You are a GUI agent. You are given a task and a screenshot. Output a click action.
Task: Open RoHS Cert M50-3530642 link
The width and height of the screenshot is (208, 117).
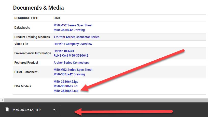(x=71, y=56)
